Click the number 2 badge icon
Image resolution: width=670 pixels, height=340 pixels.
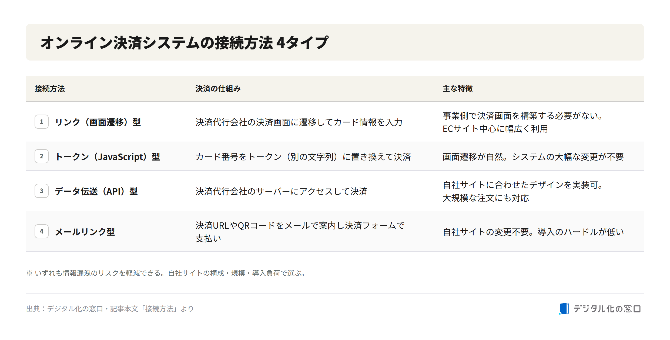click(42, 156)
